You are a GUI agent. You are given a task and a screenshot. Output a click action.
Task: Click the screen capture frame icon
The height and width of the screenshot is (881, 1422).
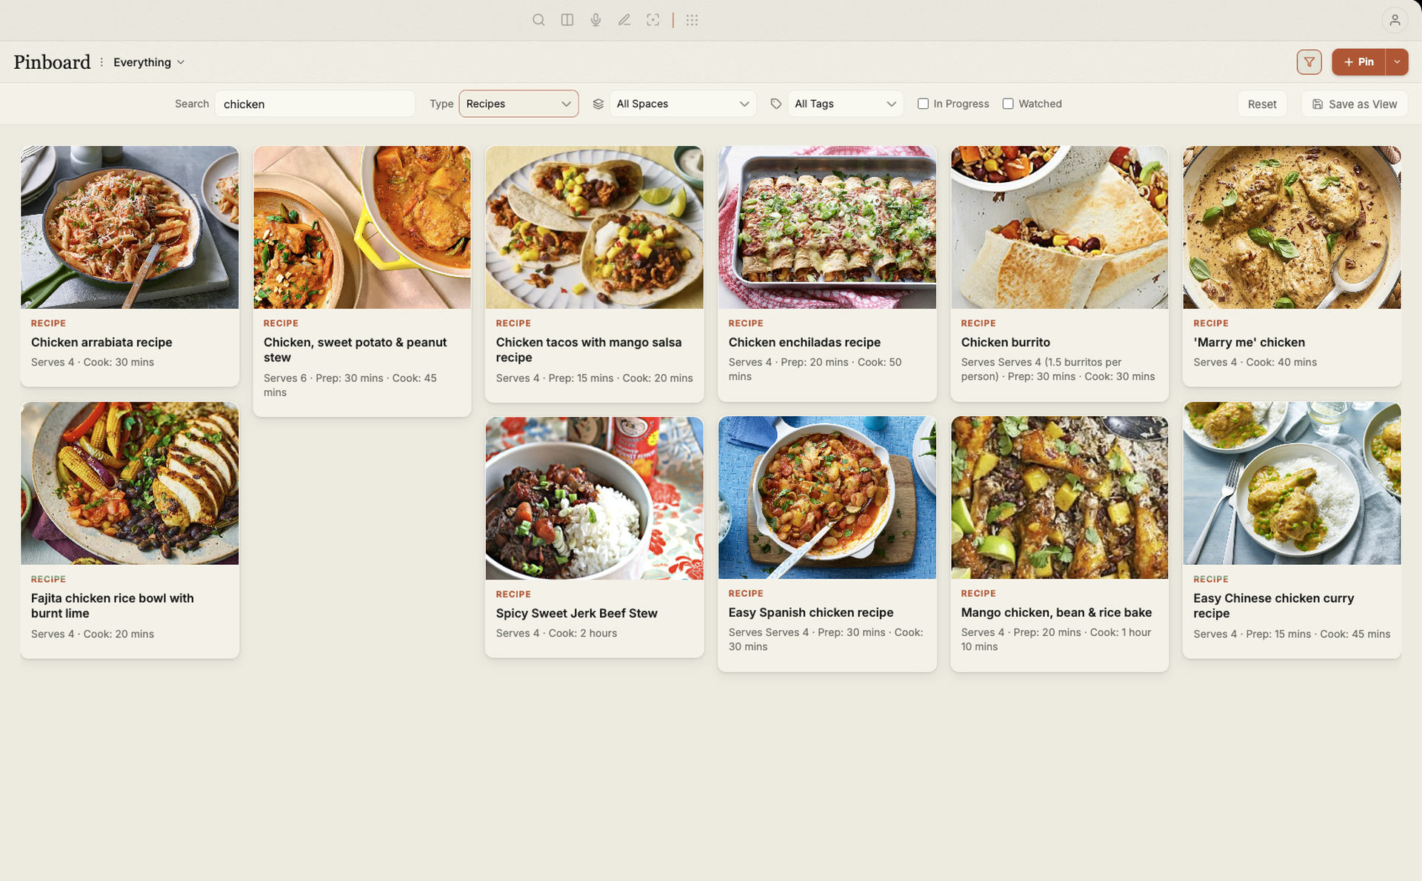652,20
